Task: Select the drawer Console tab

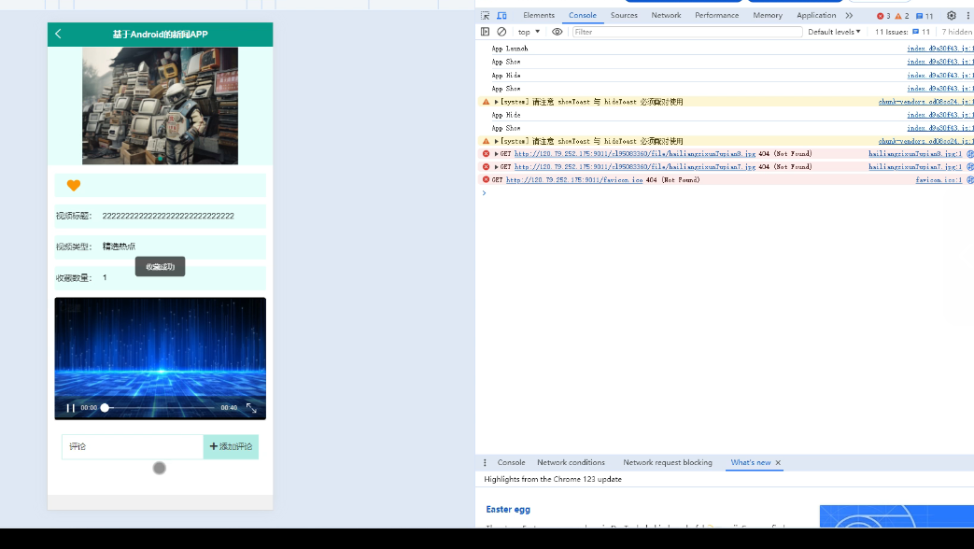Action: (x=511, y=463)
